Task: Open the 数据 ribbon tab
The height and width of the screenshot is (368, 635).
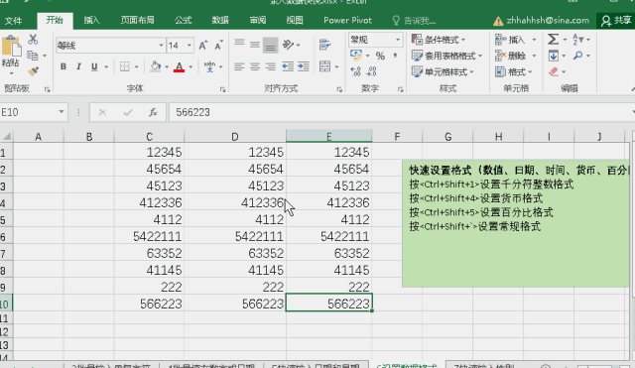Action: pos(220,20)
